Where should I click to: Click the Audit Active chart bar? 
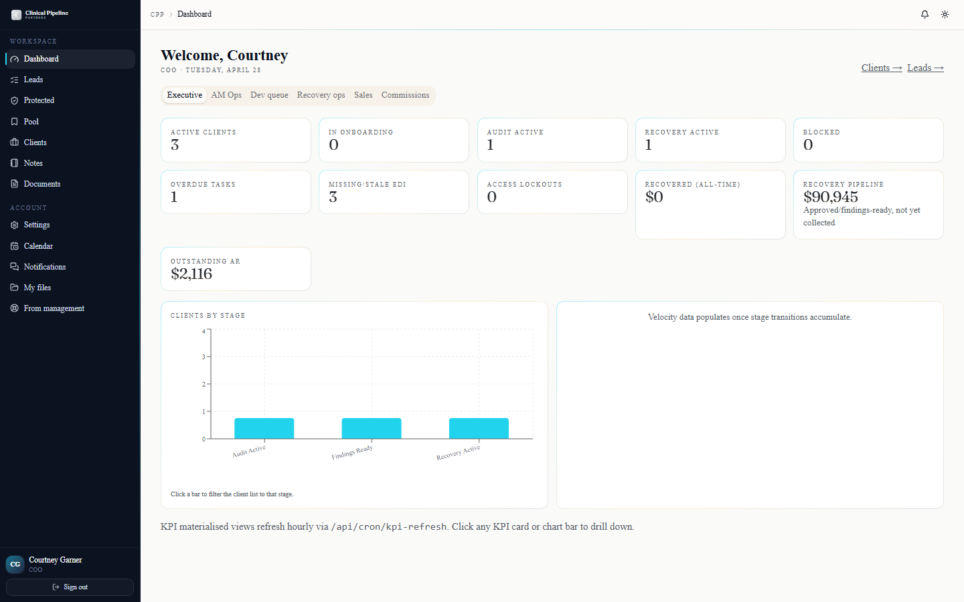click(x=264, y=429)
